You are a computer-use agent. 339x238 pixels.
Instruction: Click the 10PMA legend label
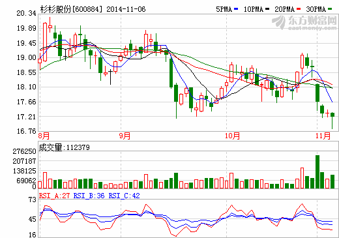[254, 9]
